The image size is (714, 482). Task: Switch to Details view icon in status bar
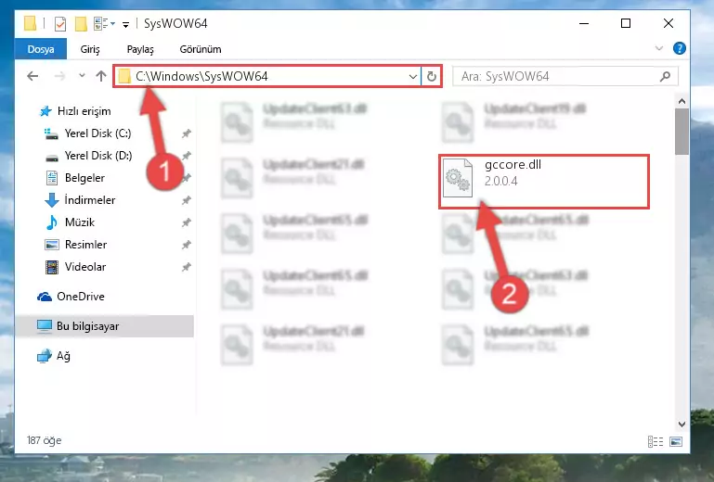point(656,441)
